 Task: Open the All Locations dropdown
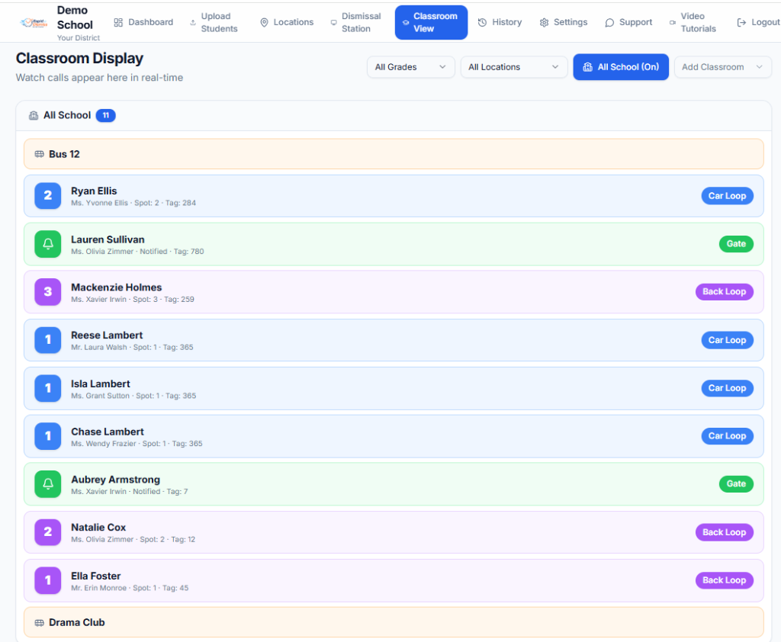tap(514, 67)
